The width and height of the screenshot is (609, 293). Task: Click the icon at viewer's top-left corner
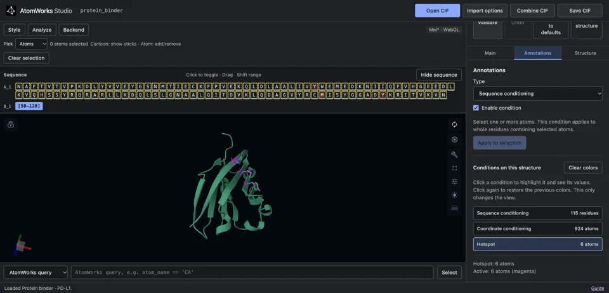pos(11,124)
